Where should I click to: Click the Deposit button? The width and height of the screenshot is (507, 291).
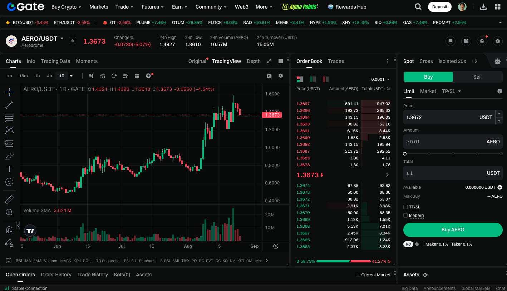point(439,7)
